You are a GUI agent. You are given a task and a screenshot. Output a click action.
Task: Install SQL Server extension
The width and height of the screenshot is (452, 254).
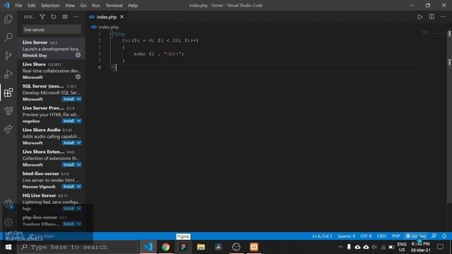click(69, 99)
